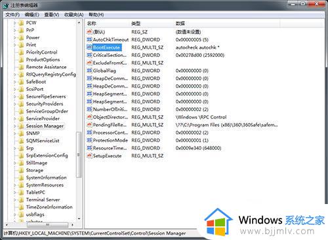Screen dimensions: 328x240
Task: Click the icon beside SetupExecute value
Action: pyautogui.click(x=89, y=156)
